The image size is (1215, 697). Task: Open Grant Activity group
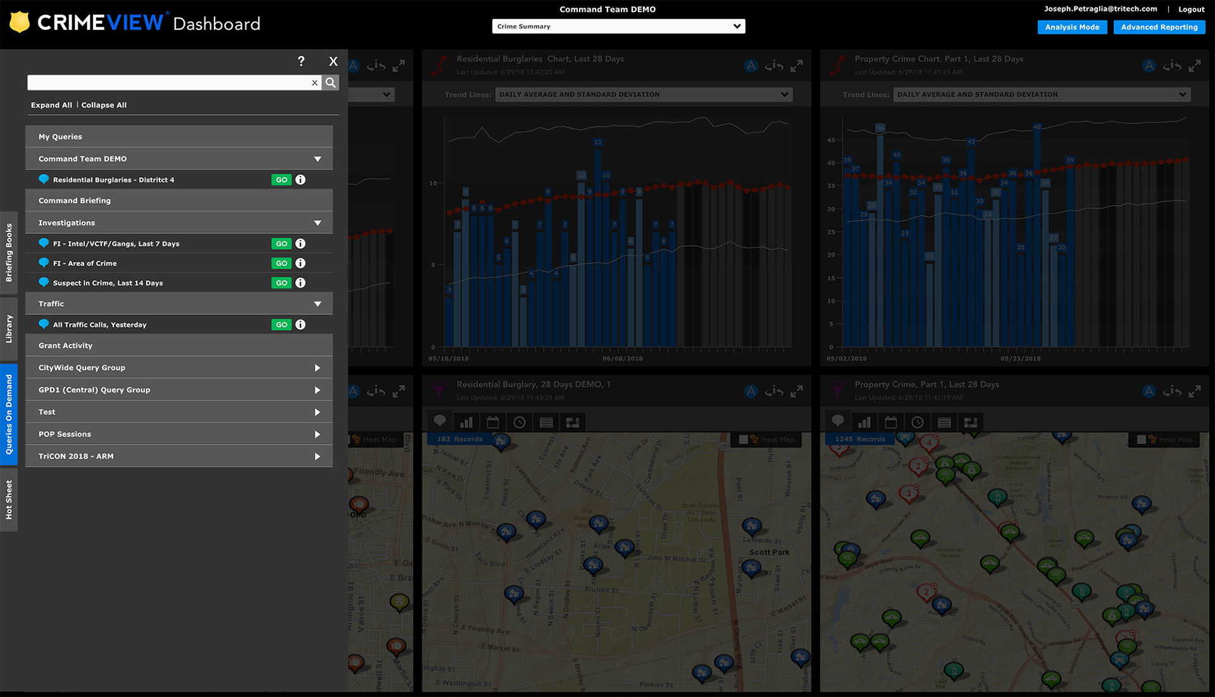[x=179, y=346]
